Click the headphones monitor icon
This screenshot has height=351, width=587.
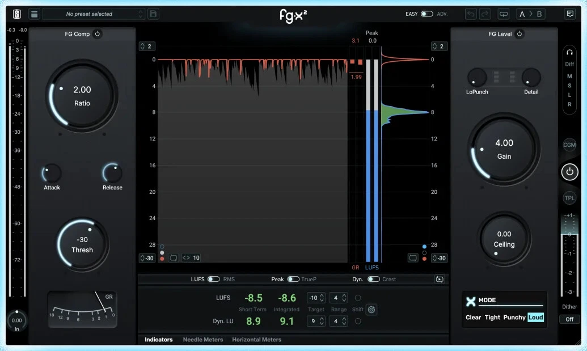(569, 52)
